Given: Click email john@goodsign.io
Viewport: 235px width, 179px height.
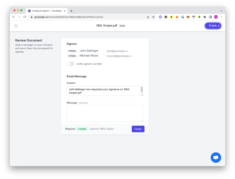Looking at the screenshot, I should (x=117, y=51).
